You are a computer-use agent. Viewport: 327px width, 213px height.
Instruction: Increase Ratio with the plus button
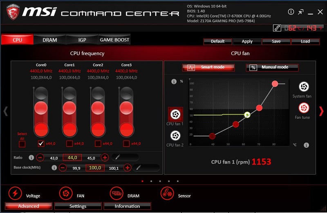pyautogui.click(x=105, y=158)
